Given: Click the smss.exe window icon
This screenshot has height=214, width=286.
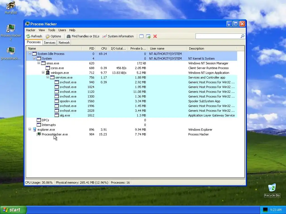Looking at the screenshot, I should (43, 63).
